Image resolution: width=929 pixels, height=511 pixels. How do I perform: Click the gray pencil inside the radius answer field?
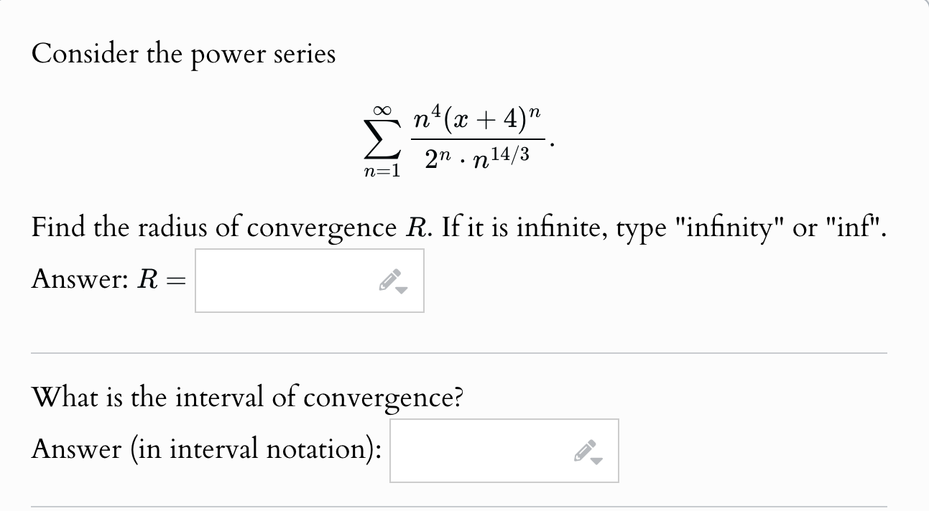[x=390, y=279]
